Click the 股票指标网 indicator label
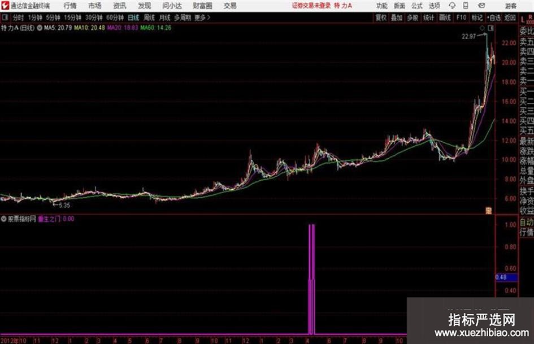The width and height of the screenshot is (534, 344). [x=22, y=219]
